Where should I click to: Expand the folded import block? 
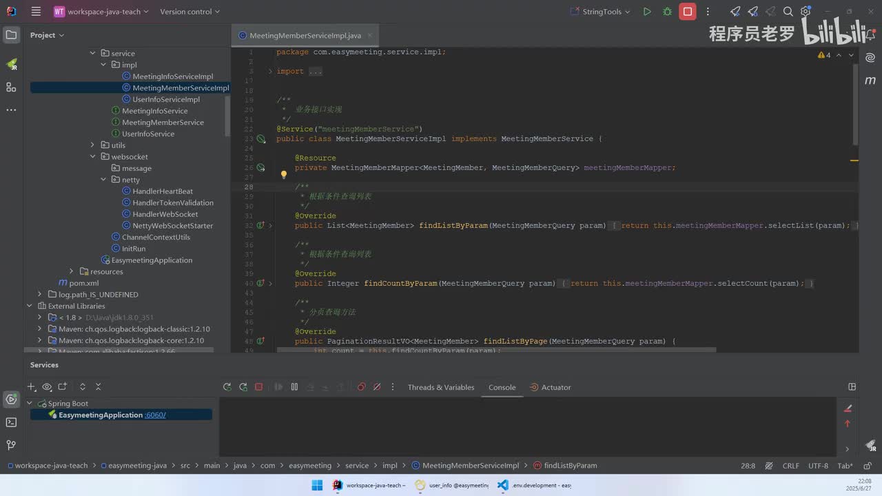click(271, 71)
